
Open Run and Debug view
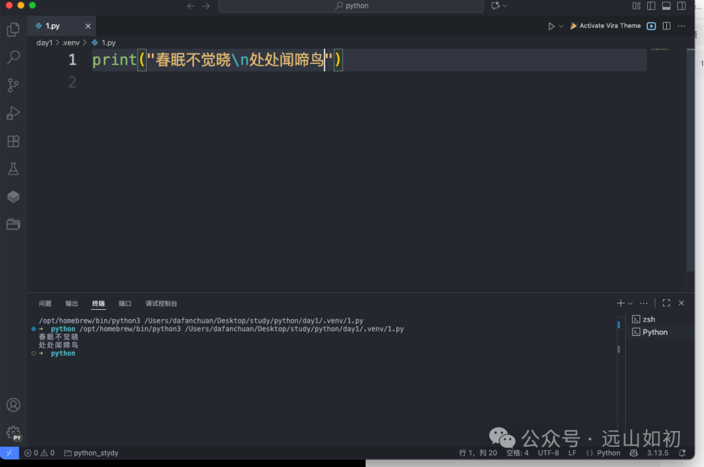pyautogui.click(x=14, y=113)
